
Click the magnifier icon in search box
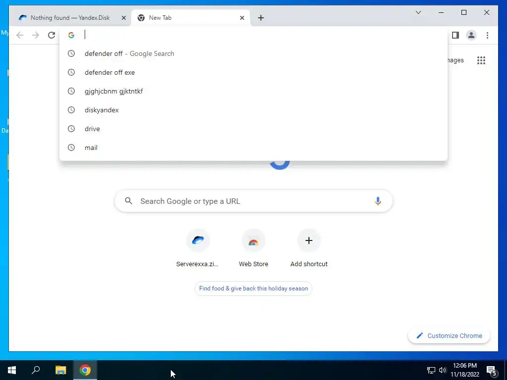(x=128, y=201)
